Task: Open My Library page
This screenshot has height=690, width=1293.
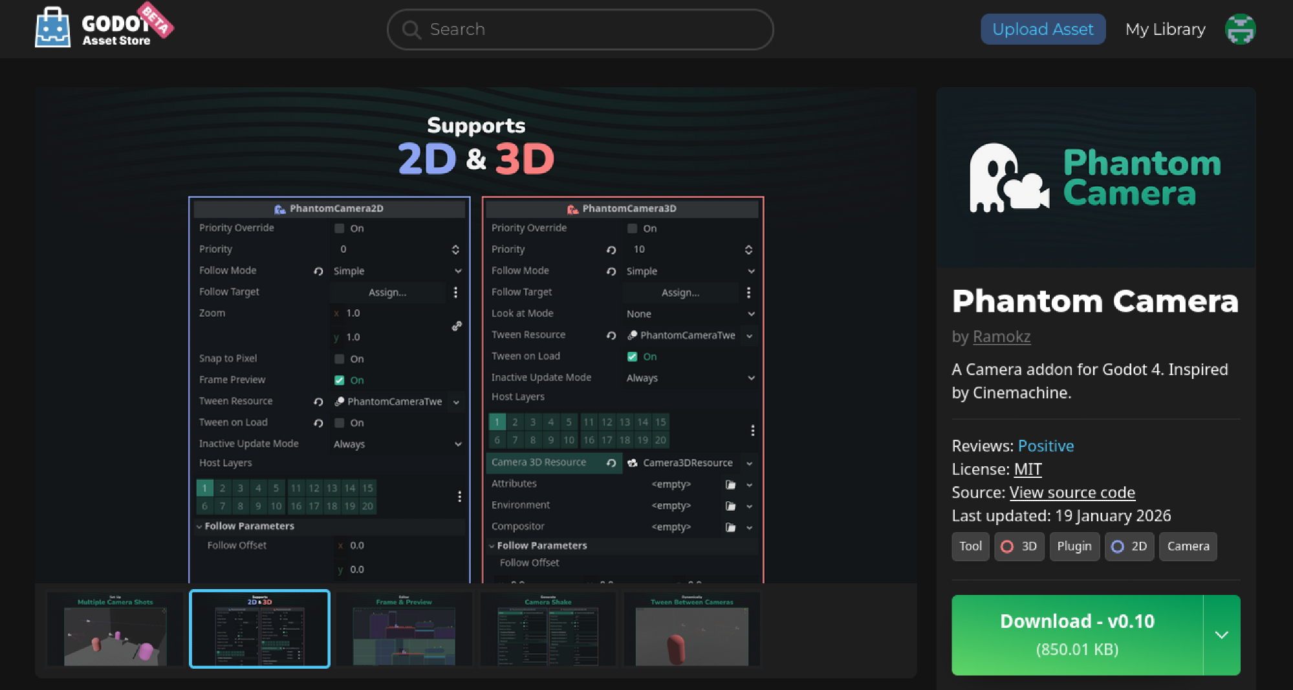Action: [1165, 29]
